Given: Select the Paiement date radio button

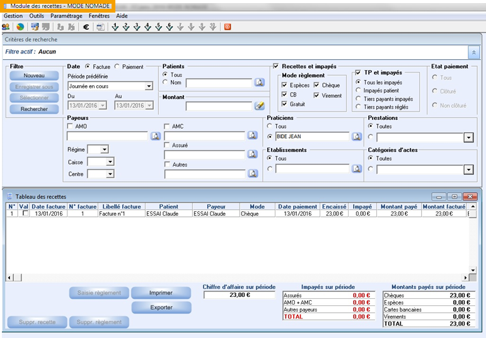Looking at the screenshot, I should 117,67.
